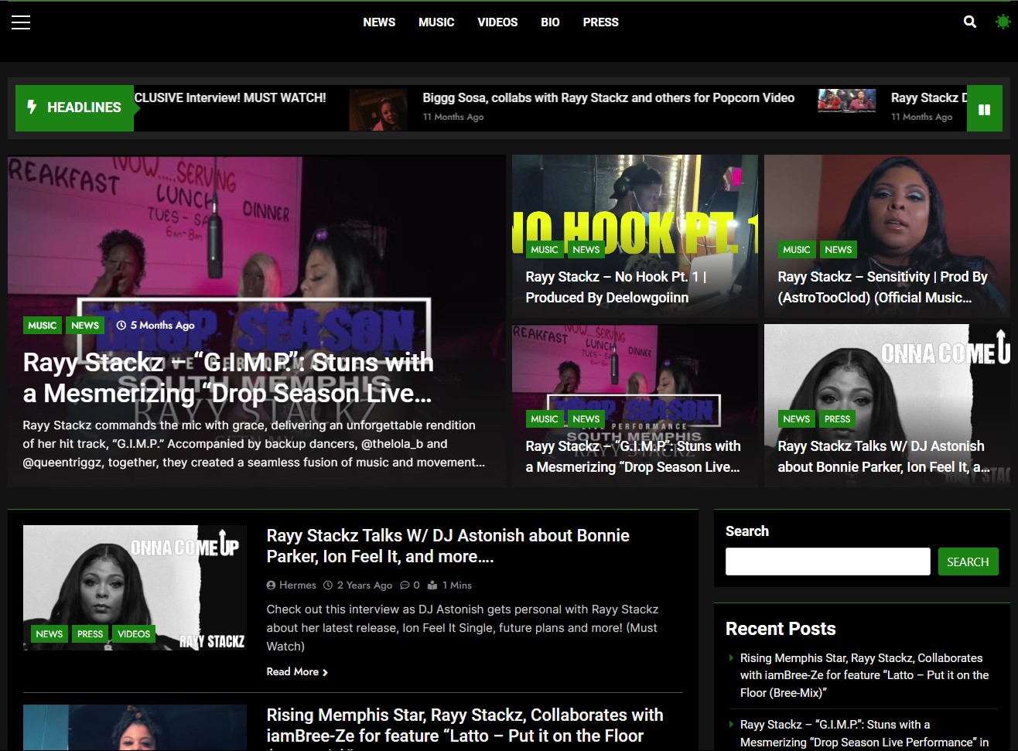Screen dimensions: 1018x751
Task: Click the 2 Years Ago date
Action: (358, 585)
